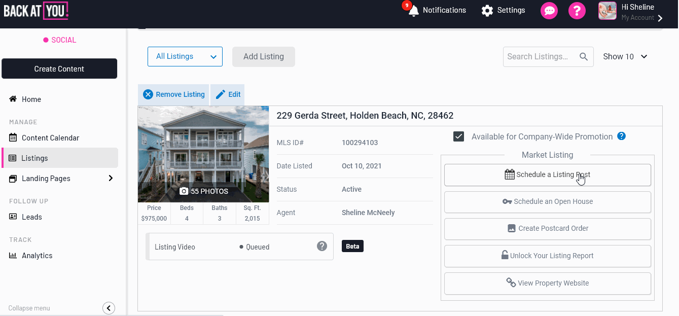Expand My Account chevron
679x316 pixels.
(x=660, y=18)
